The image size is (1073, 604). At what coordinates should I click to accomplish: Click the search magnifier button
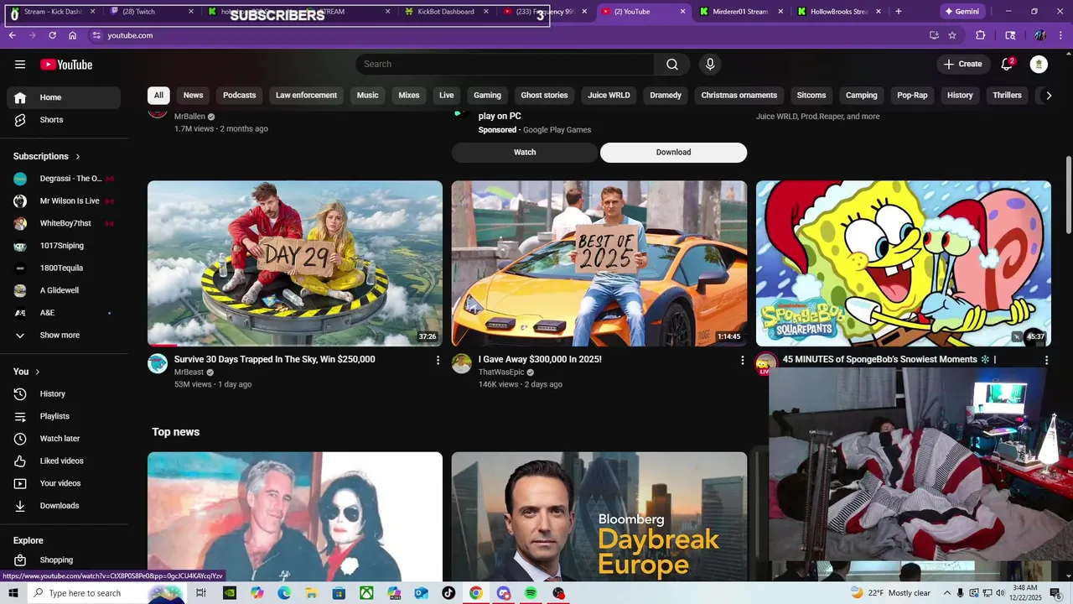(672, 65)
